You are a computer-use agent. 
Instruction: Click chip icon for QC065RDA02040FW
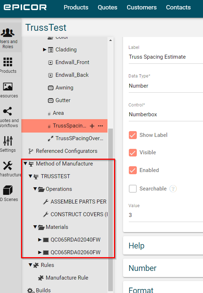coord(46,240)
